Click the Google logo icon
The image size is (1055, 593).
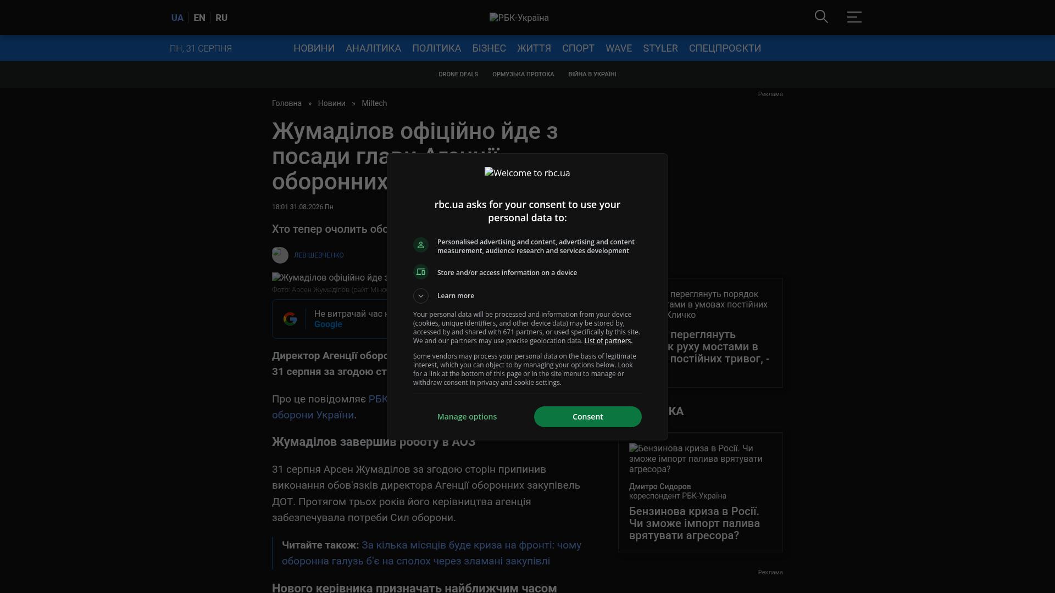click(x=290, y=319)
